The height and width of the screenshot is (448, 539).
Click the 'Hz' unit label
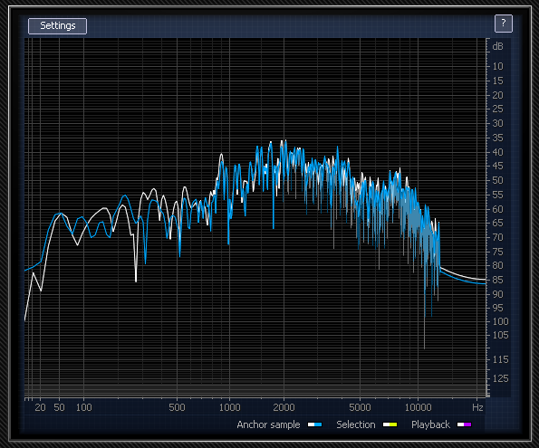click(x=477, y=407)
